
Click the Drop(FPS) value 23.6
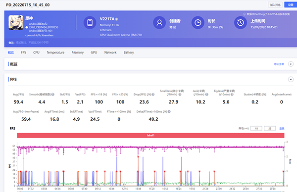pyautogui.click(x=144, y=102)
